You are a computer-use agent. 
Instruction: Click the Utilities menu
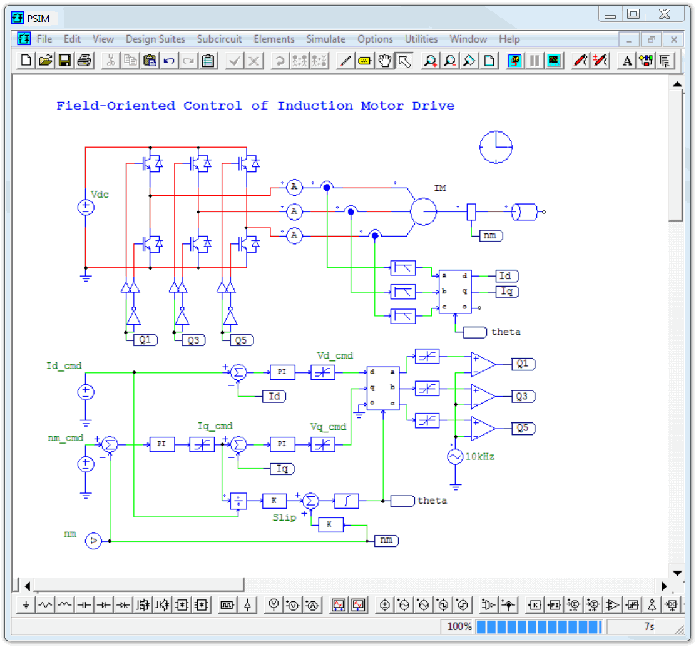[x=421, y=39]
